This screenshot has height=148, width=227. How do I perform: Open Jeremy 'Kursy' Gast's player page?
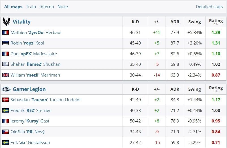click(30, 121)
